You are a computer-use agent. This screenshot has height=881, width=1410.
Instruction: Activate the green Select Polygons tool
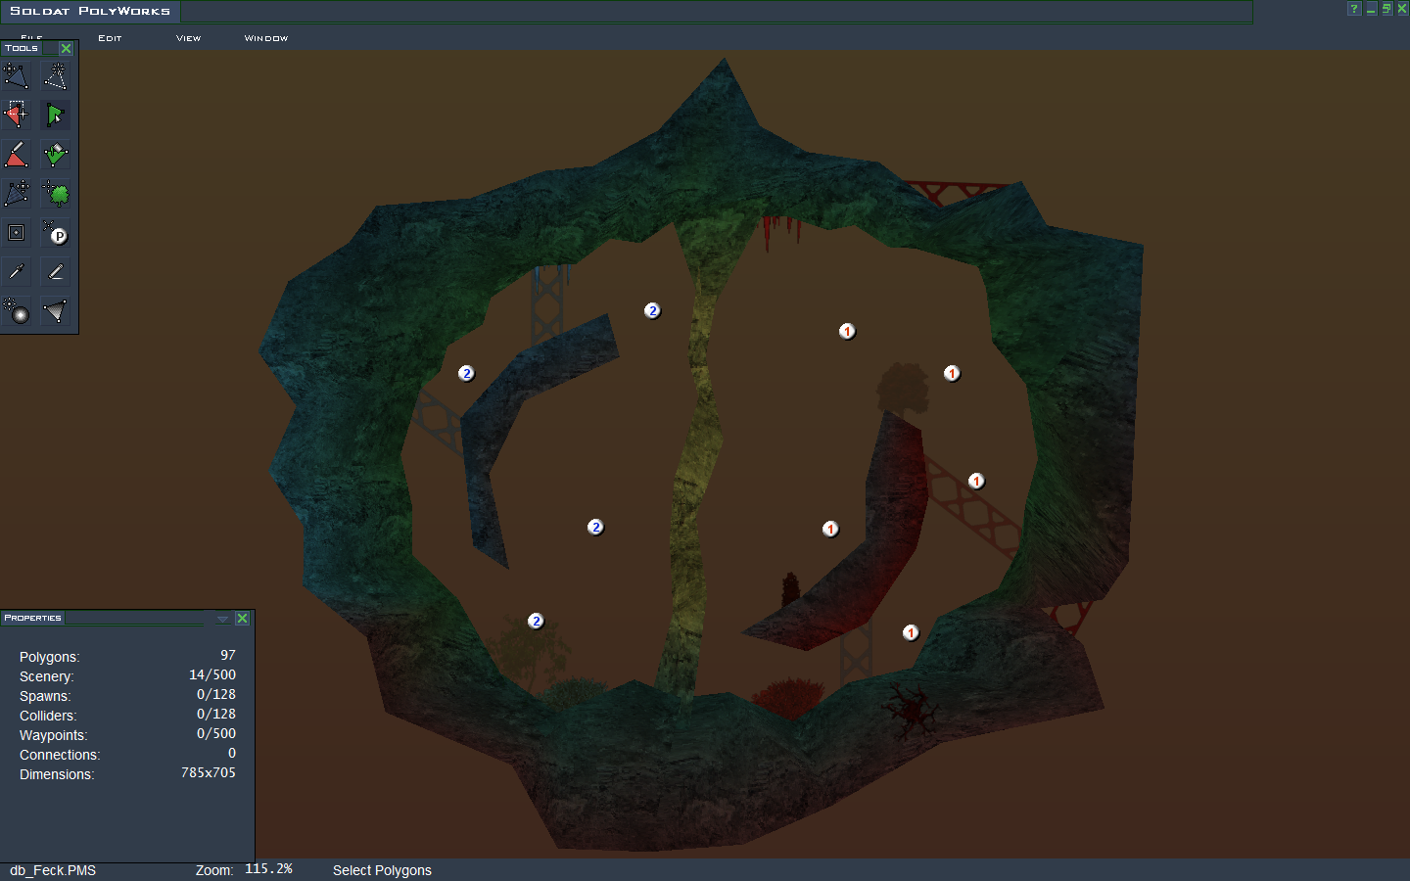point(56,116)
